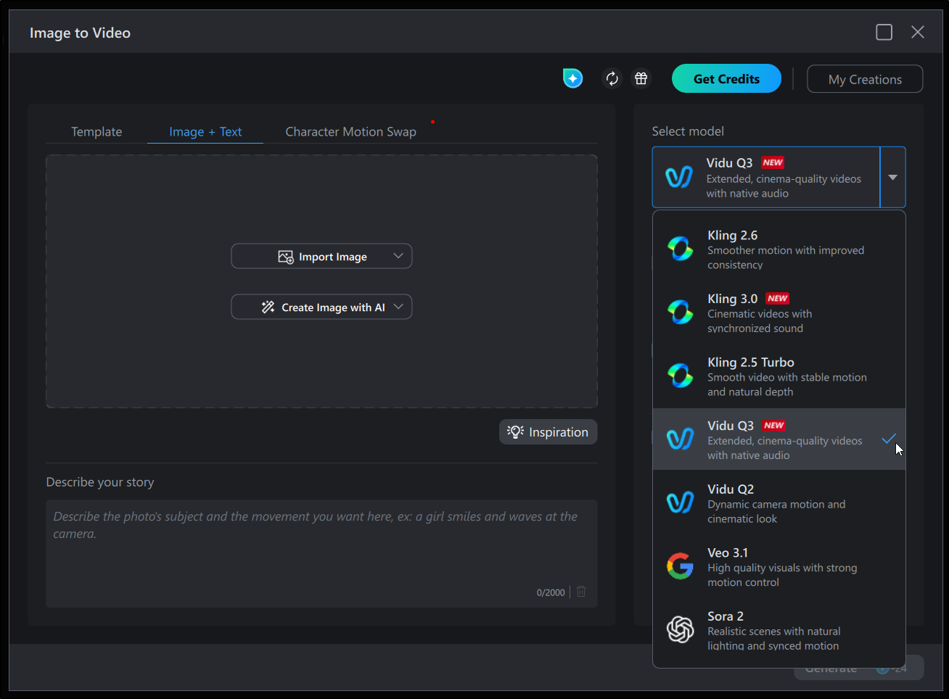Switch to the Template tab
The image size is (949, 699).
point(96,132)
